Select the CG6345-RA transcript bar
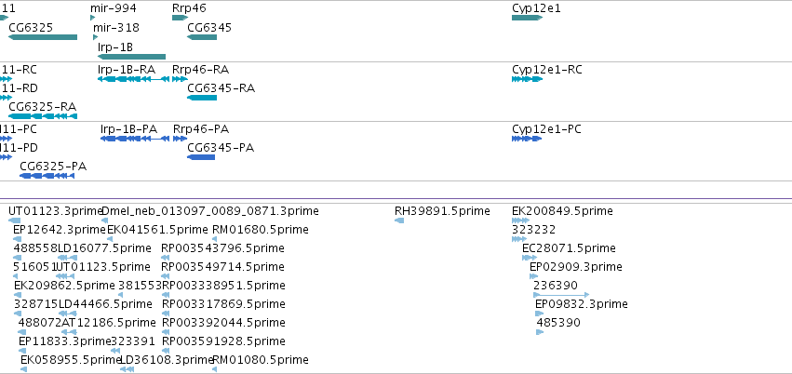792x374 pixels. click(x=202, y=98)
